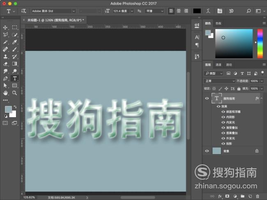Right align text
This screenshot has height=200, width=267.
click(186, 11)
